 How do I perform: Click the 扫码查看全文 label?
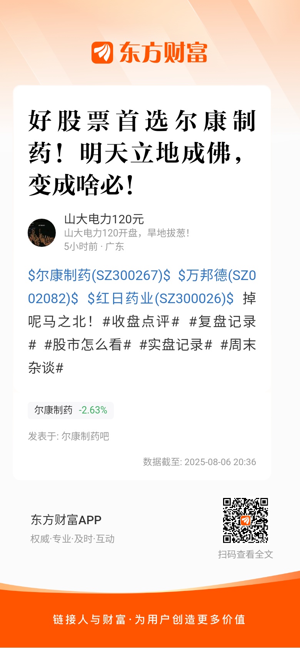click(x=245, y=554)
